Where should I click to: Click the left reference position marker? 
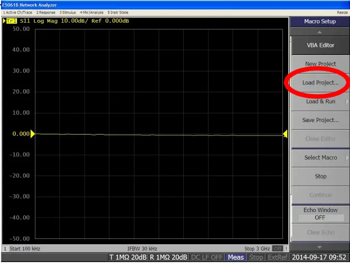[x=32, y=134]
